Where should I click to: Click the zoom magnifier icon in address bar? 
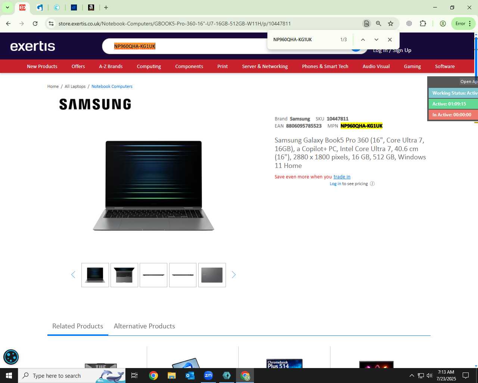point(379,24)
